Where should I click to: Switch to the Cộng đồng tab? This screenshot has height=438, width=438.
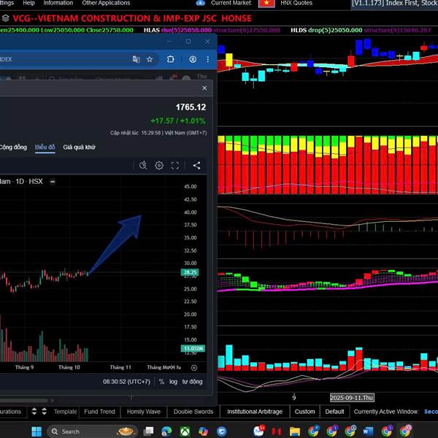click(x=13, y=147)
